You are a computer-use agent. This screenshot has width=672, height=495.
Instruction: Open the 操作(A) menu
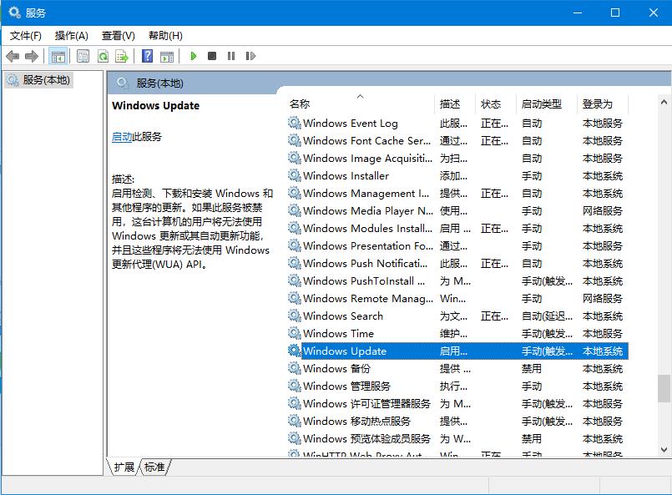(72, 36)
